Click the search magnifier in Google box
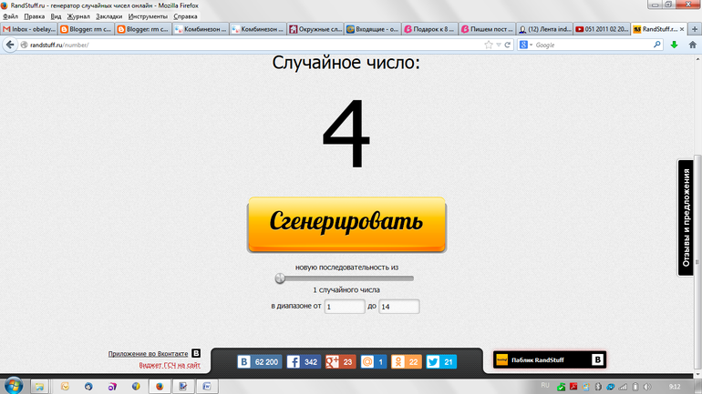702x394 pixels. tap(656, 45)
